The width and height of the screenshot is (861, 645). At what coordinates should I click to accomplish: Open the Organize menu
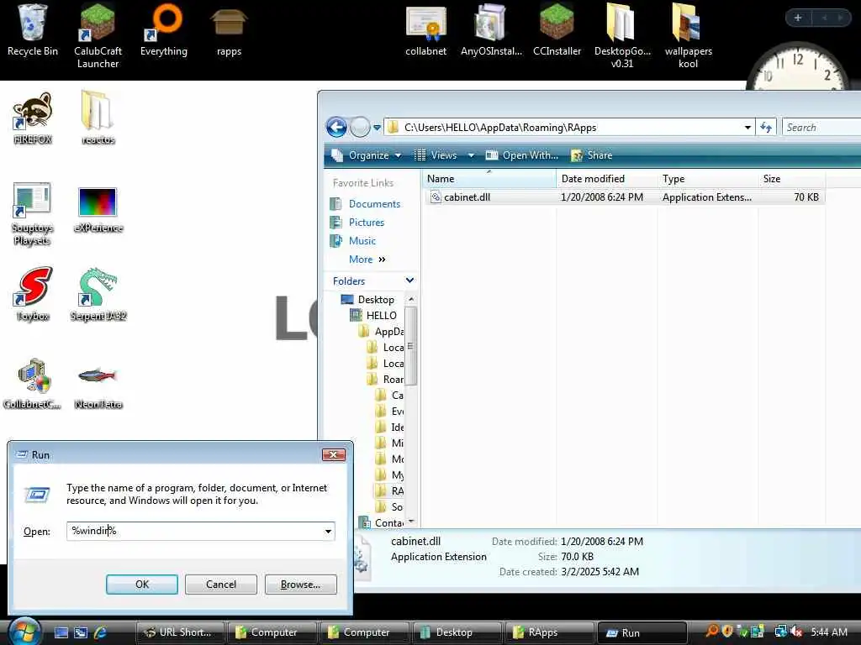pyautogui.click(x=367, y=155)
